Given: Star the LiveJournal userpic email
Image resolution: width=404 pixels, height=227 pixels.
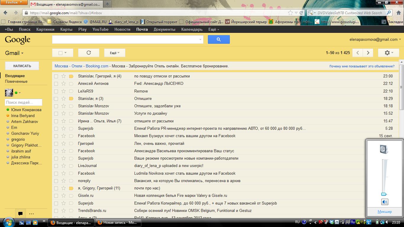Looking at the screenshot, I should (x=63, y=166).
